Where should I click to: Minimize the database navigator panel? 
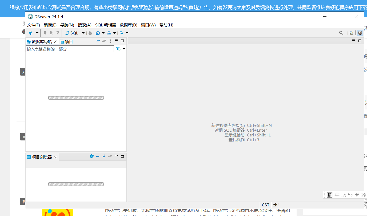[x=116, y=41]
